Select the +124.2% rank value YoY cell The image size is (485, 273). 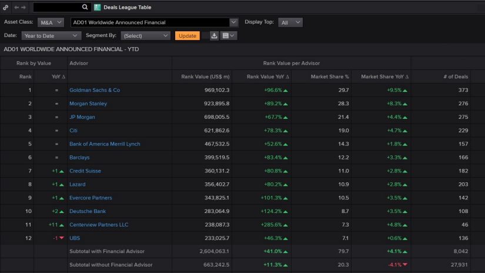pyautogui.click(x=274, y=211)
